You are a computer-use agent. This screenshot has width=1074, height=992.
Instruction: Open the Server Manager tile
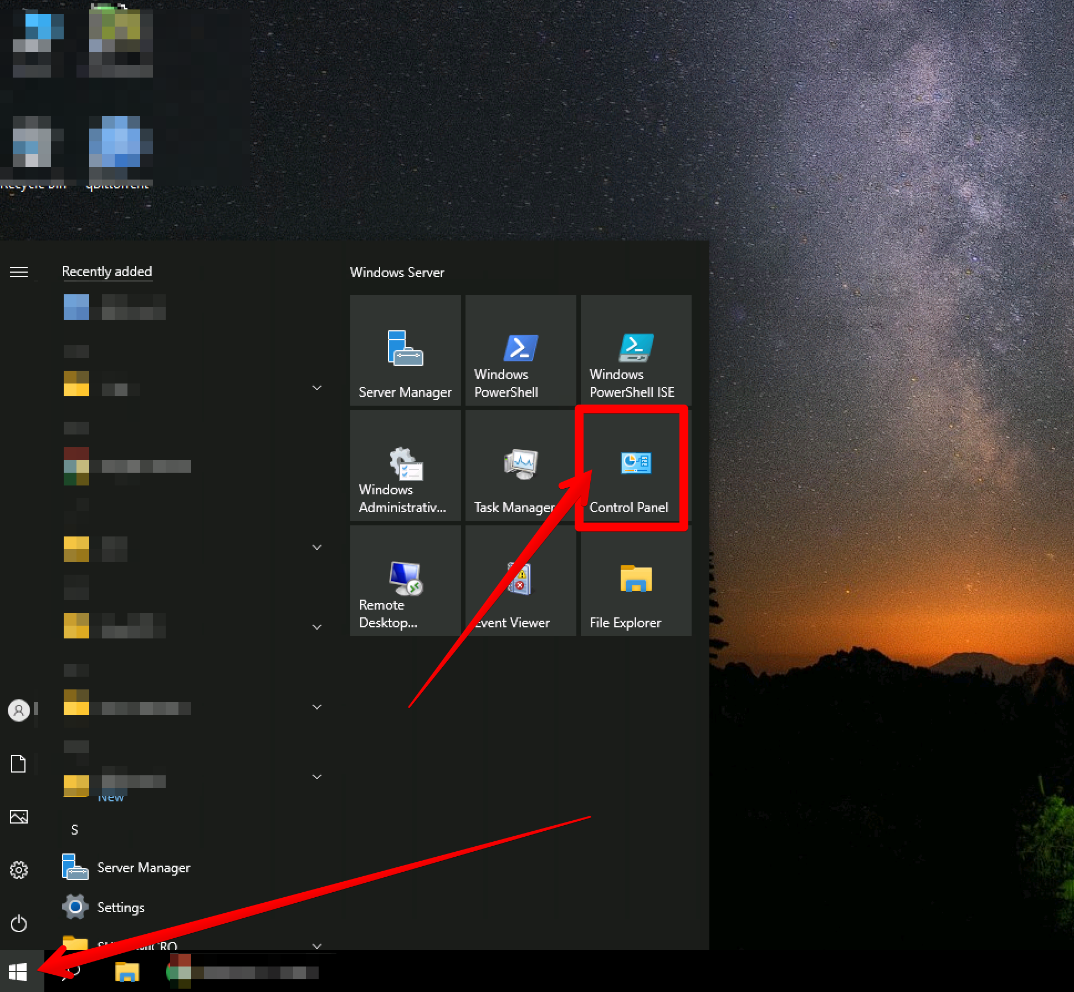pos(405,350)
